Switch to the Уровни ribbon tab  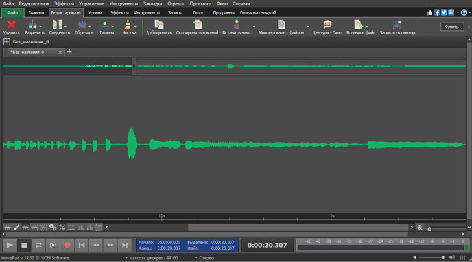(x=95, y=12)
